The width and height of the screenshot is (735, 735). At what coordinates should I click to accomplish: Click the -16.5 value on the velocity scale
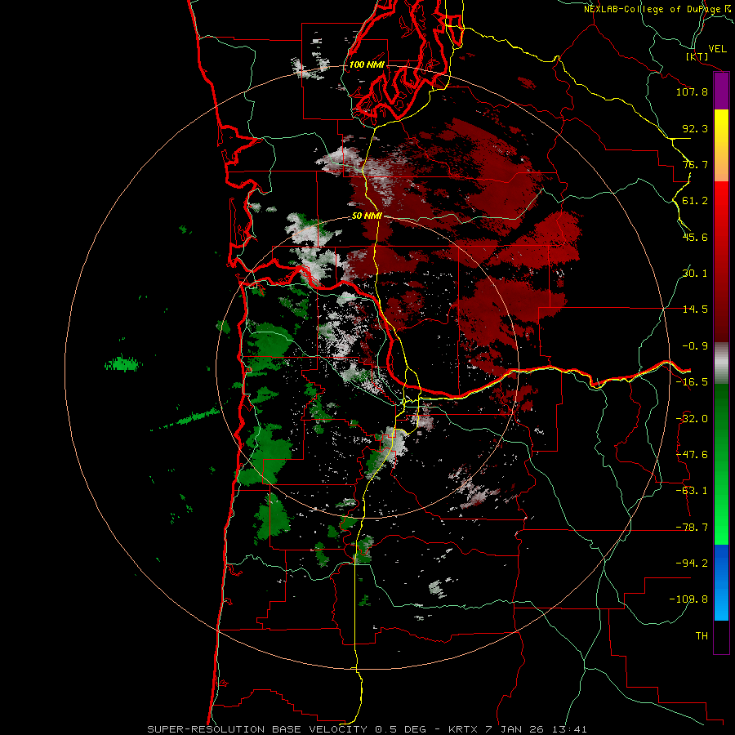coord(692,382)
